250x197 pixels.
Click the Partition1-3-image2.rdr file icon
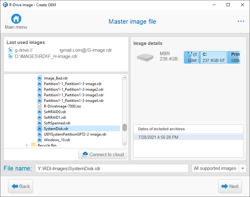[x=40, y=89]
